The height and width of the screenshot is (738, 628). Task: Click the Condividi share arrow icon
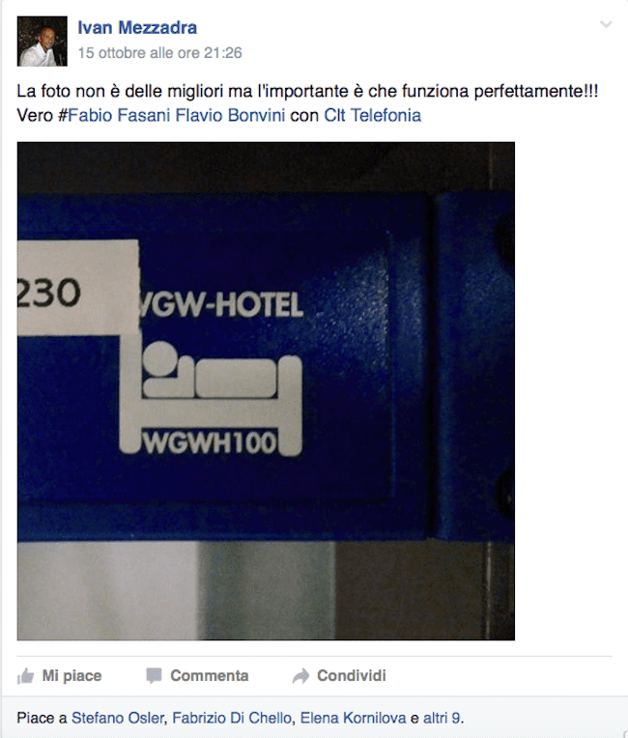tap(300, 676)
